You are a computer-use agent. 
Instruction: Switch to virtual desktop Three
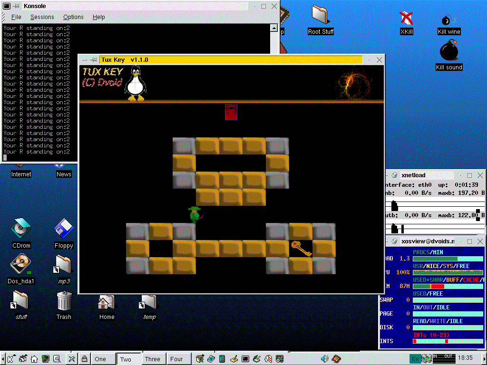[153, 359]
